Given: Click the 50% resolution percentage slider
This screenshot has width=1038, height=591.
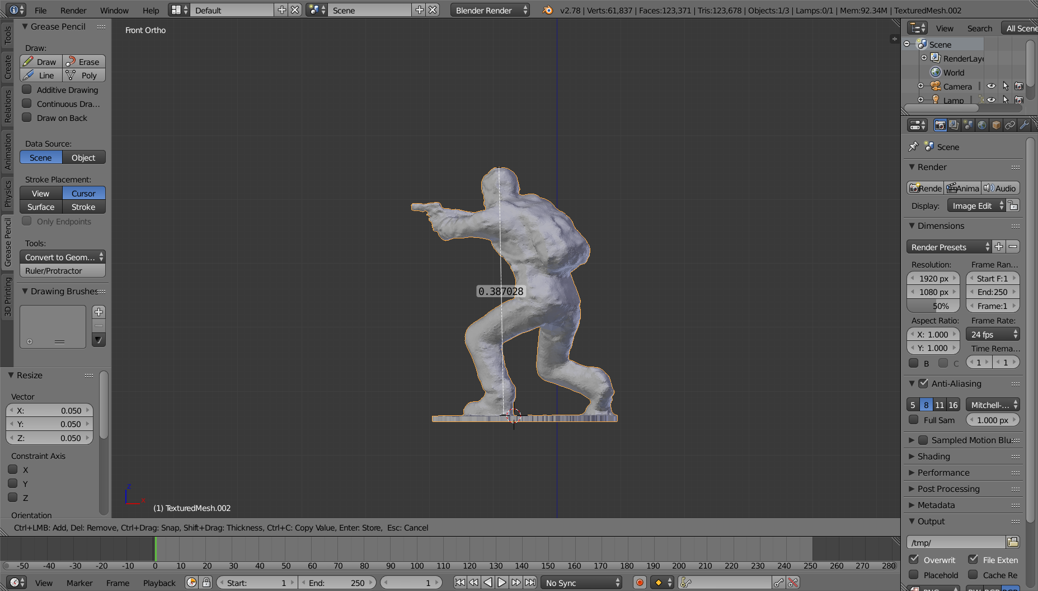Looking at the screenshot, I should pyautogui.click(x=933, y=306).
